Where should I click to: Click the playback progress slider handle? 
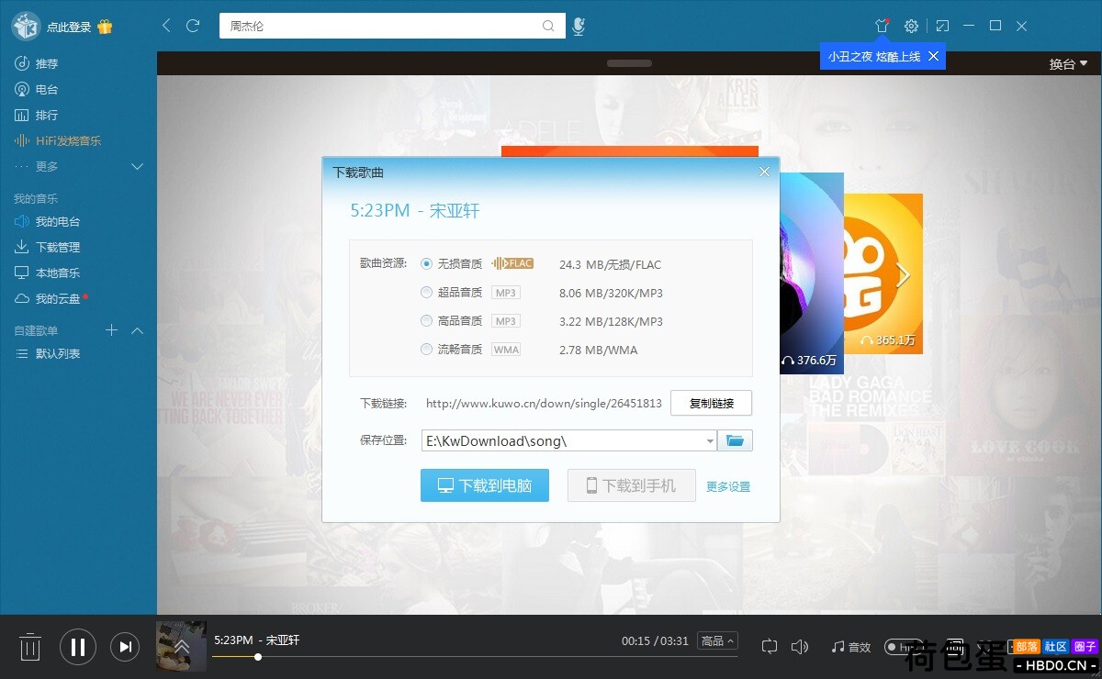tap(258, 657)
